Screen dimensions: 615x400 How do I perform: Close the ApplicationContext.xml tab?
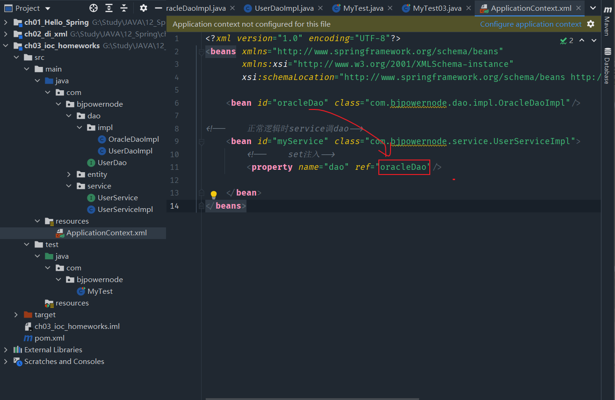(579, 8)
